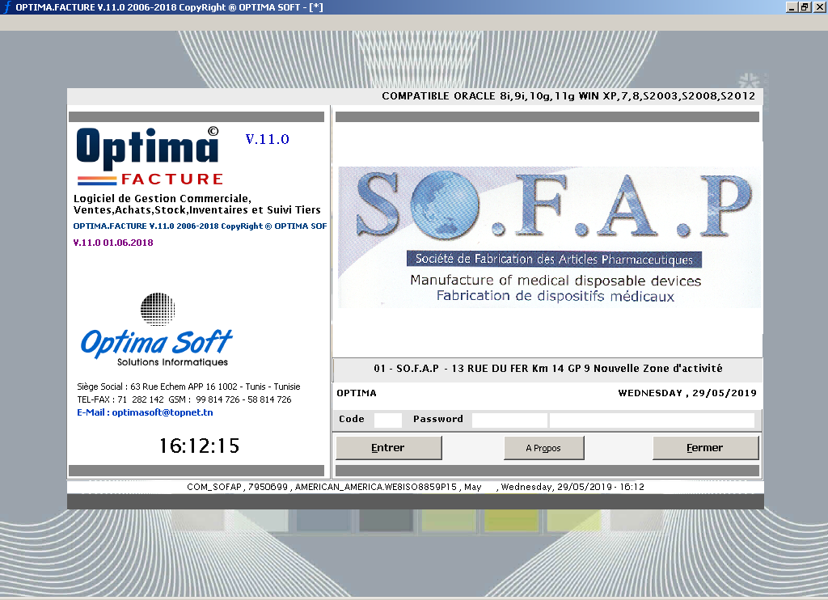
Task: Click the 'Solutions Informatiques' tagline
Action: 172,362
